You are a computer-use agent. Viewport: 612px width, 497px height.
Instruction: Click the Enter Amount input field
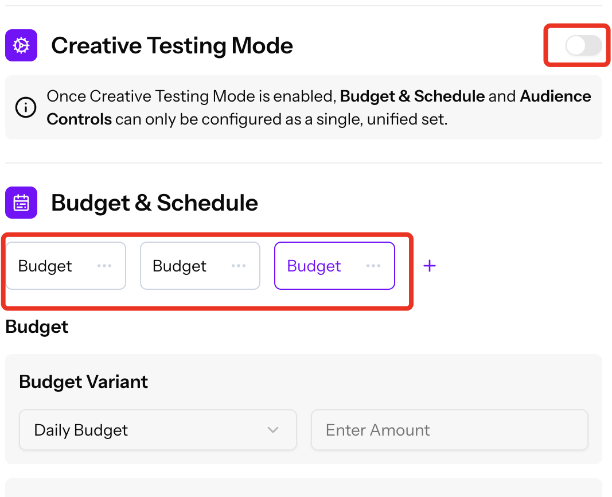point(449,429)
